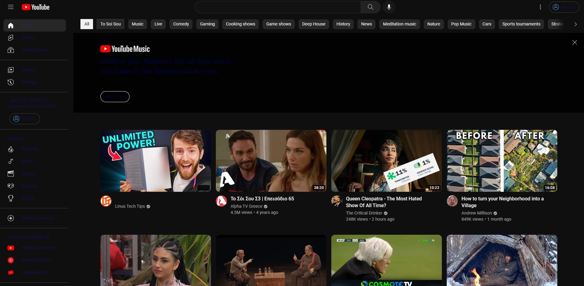584x286 pixels.
Task: Open YouTube Premium from the sidebar
Action: tap(35, 248)
